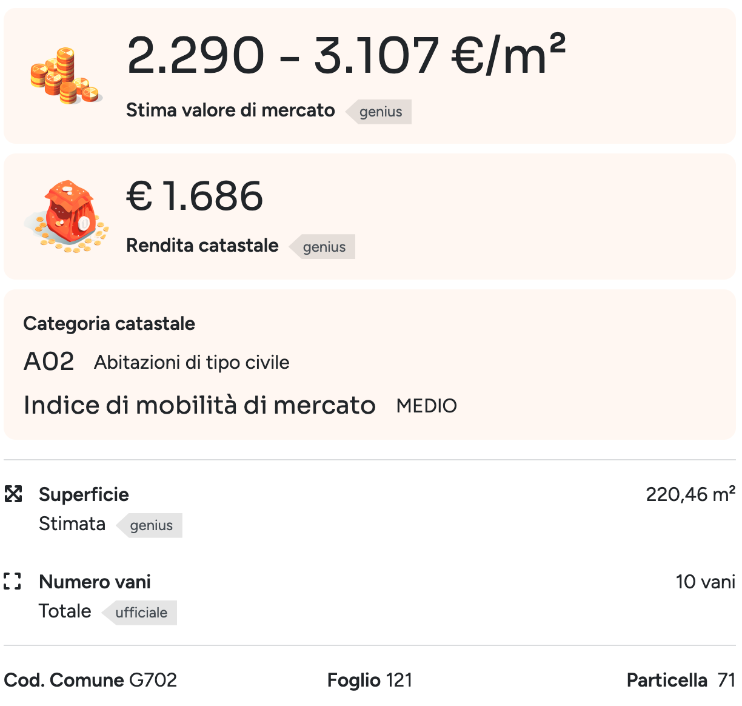Click the genius badge next to Stimata
The image size is (742, 706).
click(151, 525)
